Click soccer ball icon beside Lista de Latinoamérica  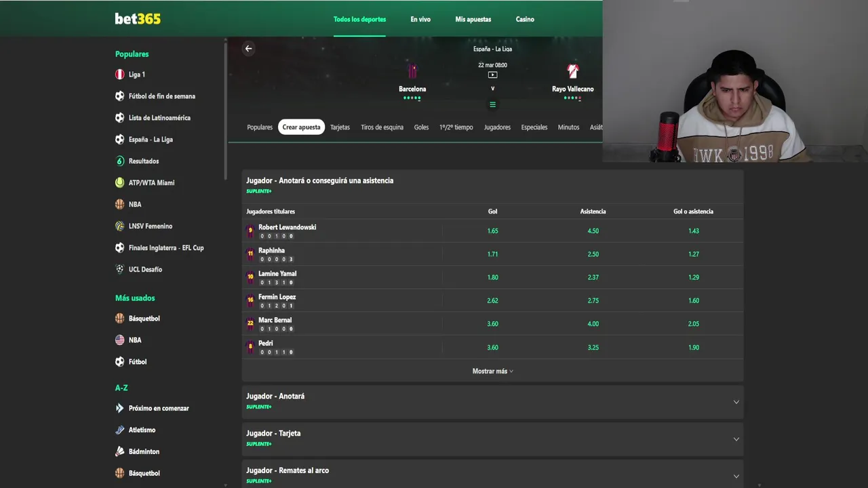point(119,118)
